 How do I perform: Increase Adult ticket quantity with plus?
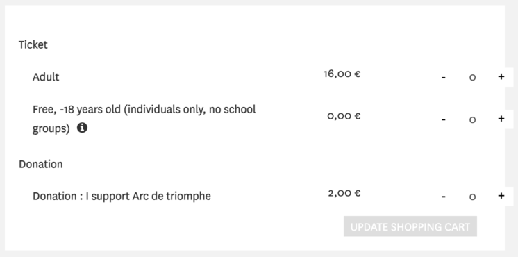pos(501,77)
